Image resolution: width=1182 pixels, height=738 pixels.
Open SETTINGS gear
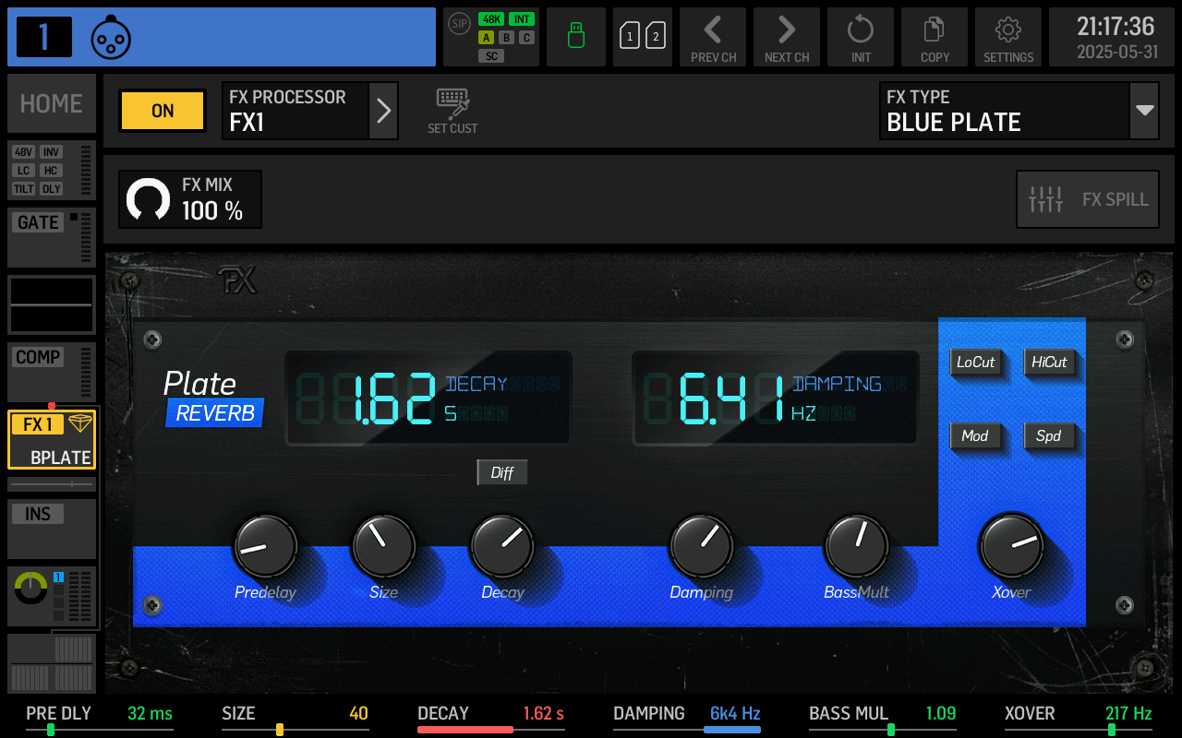(1008, 37)
